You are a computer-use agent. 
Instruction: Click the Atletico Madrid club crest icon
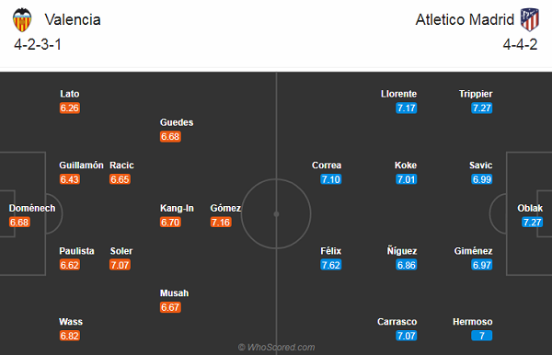click(530, 19)
